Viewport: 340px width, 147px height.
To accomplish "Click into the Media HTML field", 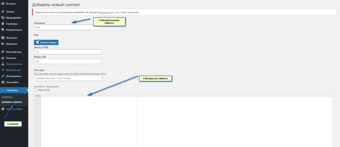I will (68, 52).
